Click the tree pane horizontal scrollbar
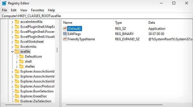193x107 pixels. [14, 105]
